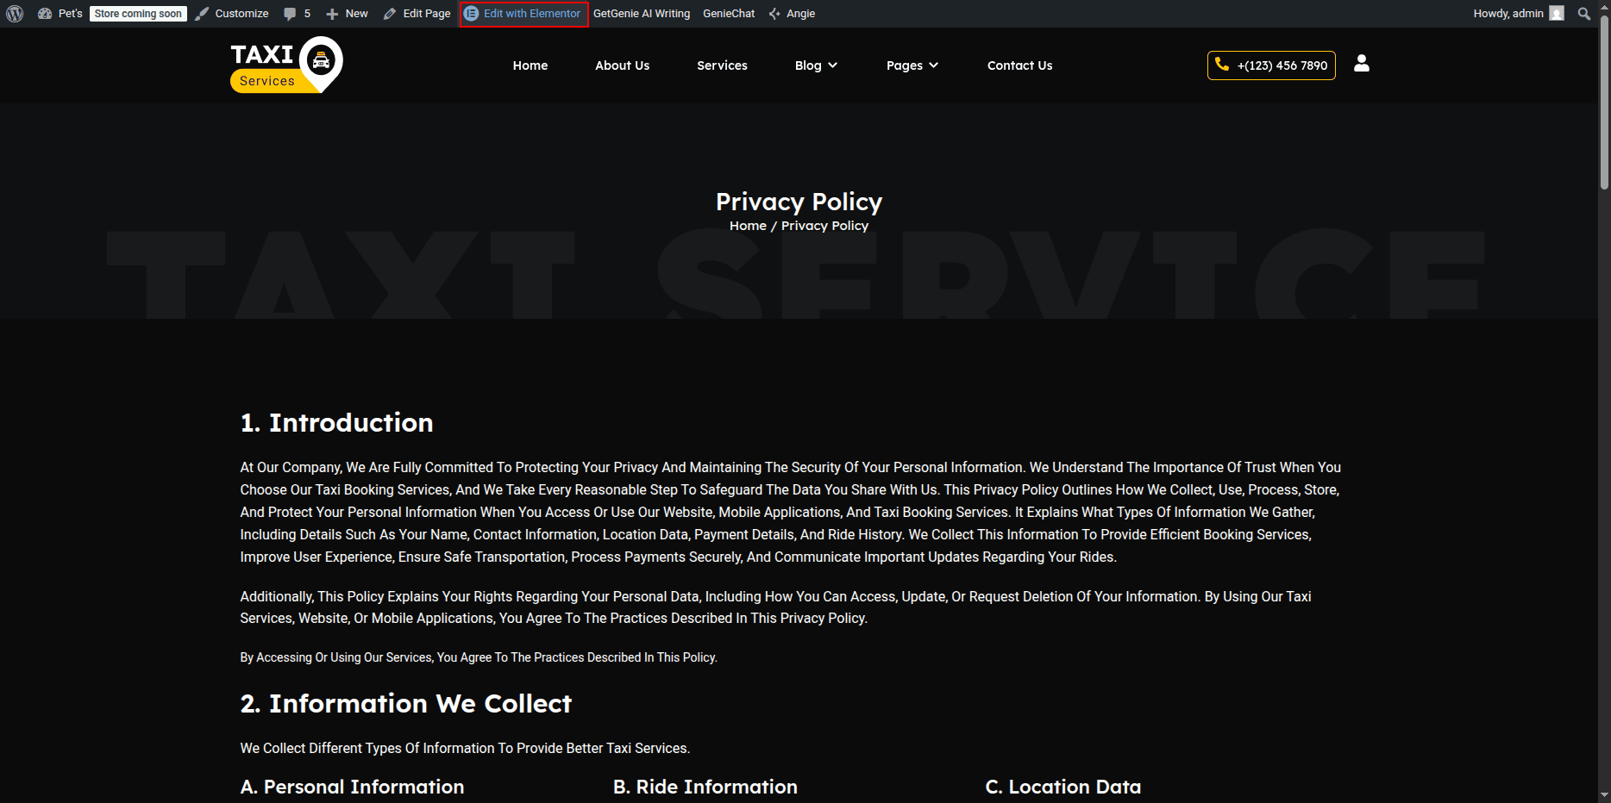Click the page scrollbar thumb
1611x803 pixels.
pyautogui.click(x=1604, y=102)
